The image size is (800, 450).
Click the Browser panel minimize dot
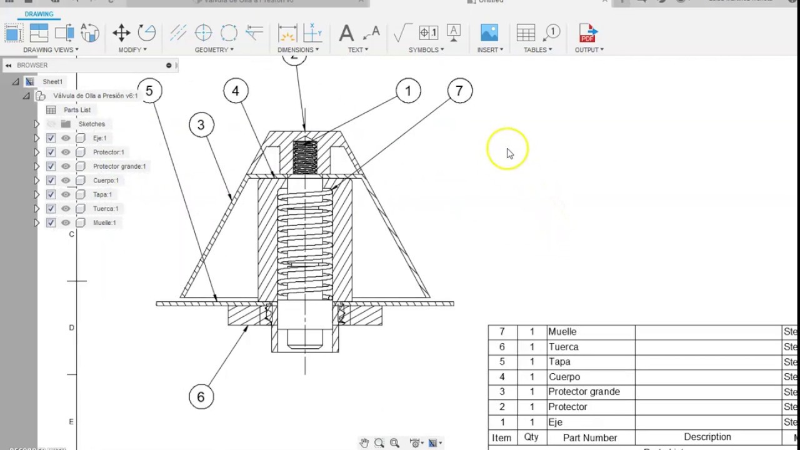[169, 65]
